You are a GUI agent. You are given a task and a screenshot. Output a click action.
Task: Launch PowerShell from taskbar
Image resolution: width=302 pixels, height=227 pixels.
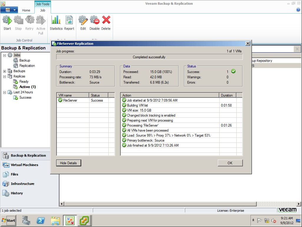pyautogui.click(x=40, y=221)
